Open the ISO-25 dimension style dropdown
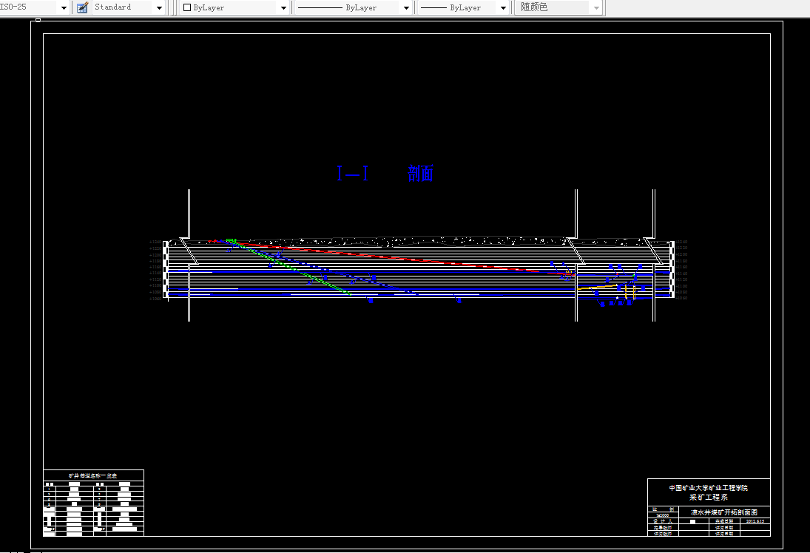This screenshot has width=810, height=553. (64, 7)
